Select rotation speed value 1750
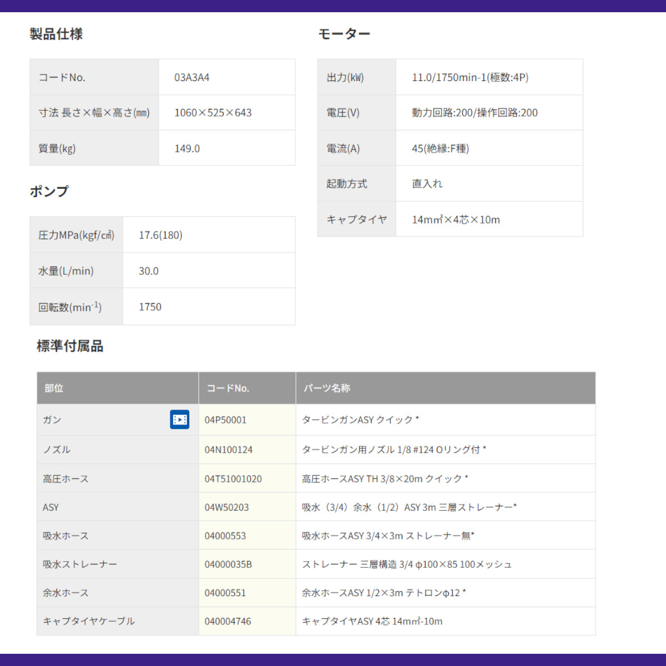The image size is (666, 666). (150, 307)
